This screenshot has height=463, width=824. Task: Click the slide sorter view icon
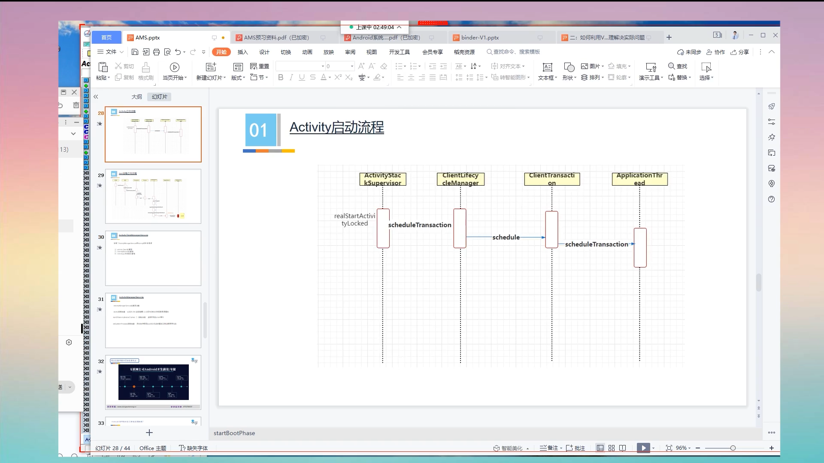click(612, 448)
